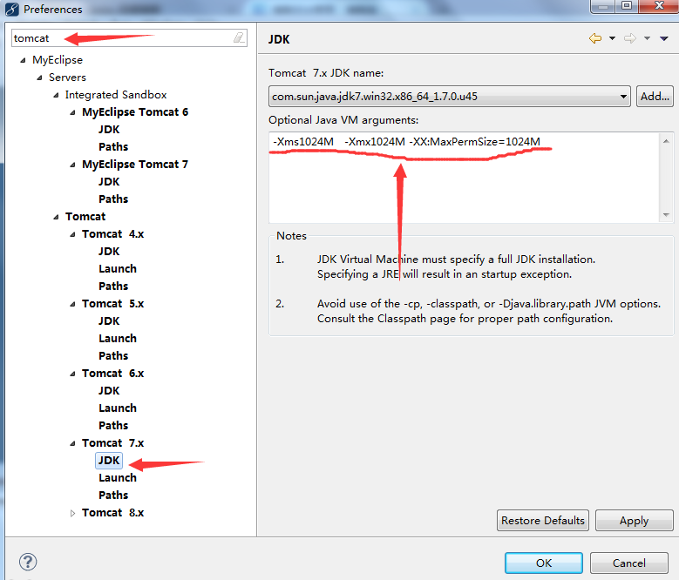Open the Forward history dropdown arrow
The width and height of the screenshot is (679, 580).
coord(647,38)
